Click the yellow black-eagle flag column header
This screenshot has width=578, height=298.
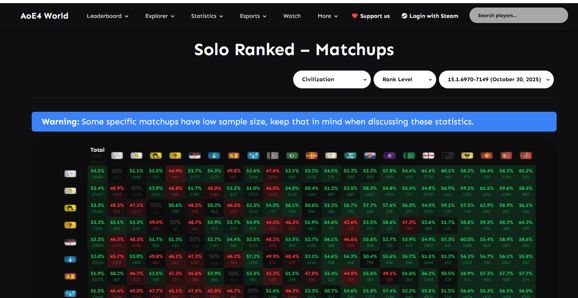467,156
